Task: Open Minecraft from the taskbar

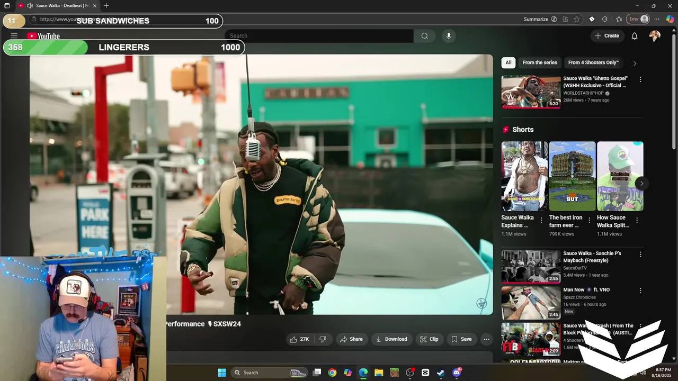Action: pyautogui.click(x=394, y=373)
